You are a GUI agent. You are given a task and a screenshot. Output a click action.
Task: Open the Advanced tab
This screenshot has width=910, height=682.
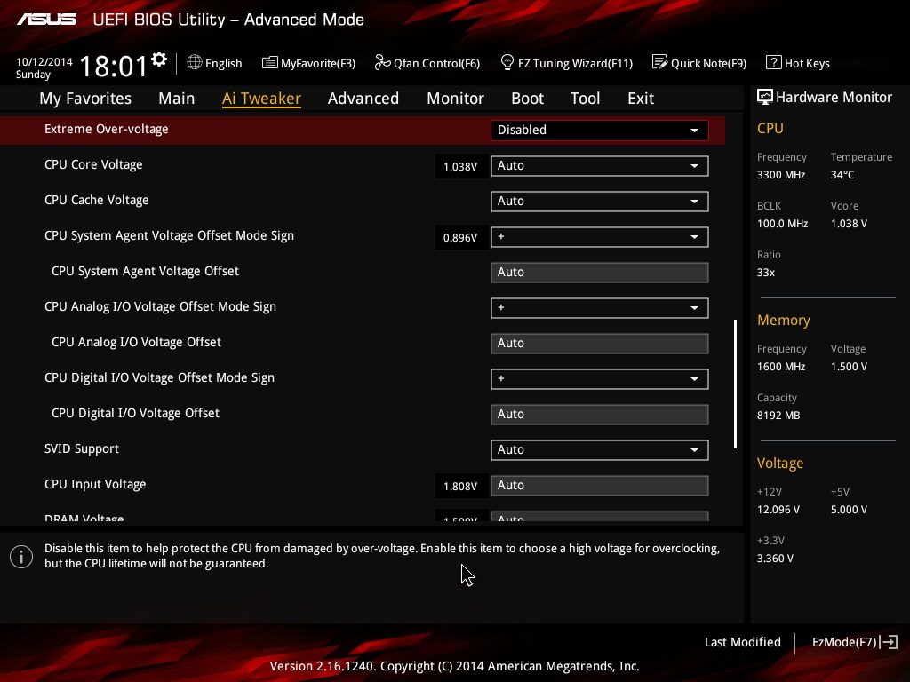(x=363, y=98)
